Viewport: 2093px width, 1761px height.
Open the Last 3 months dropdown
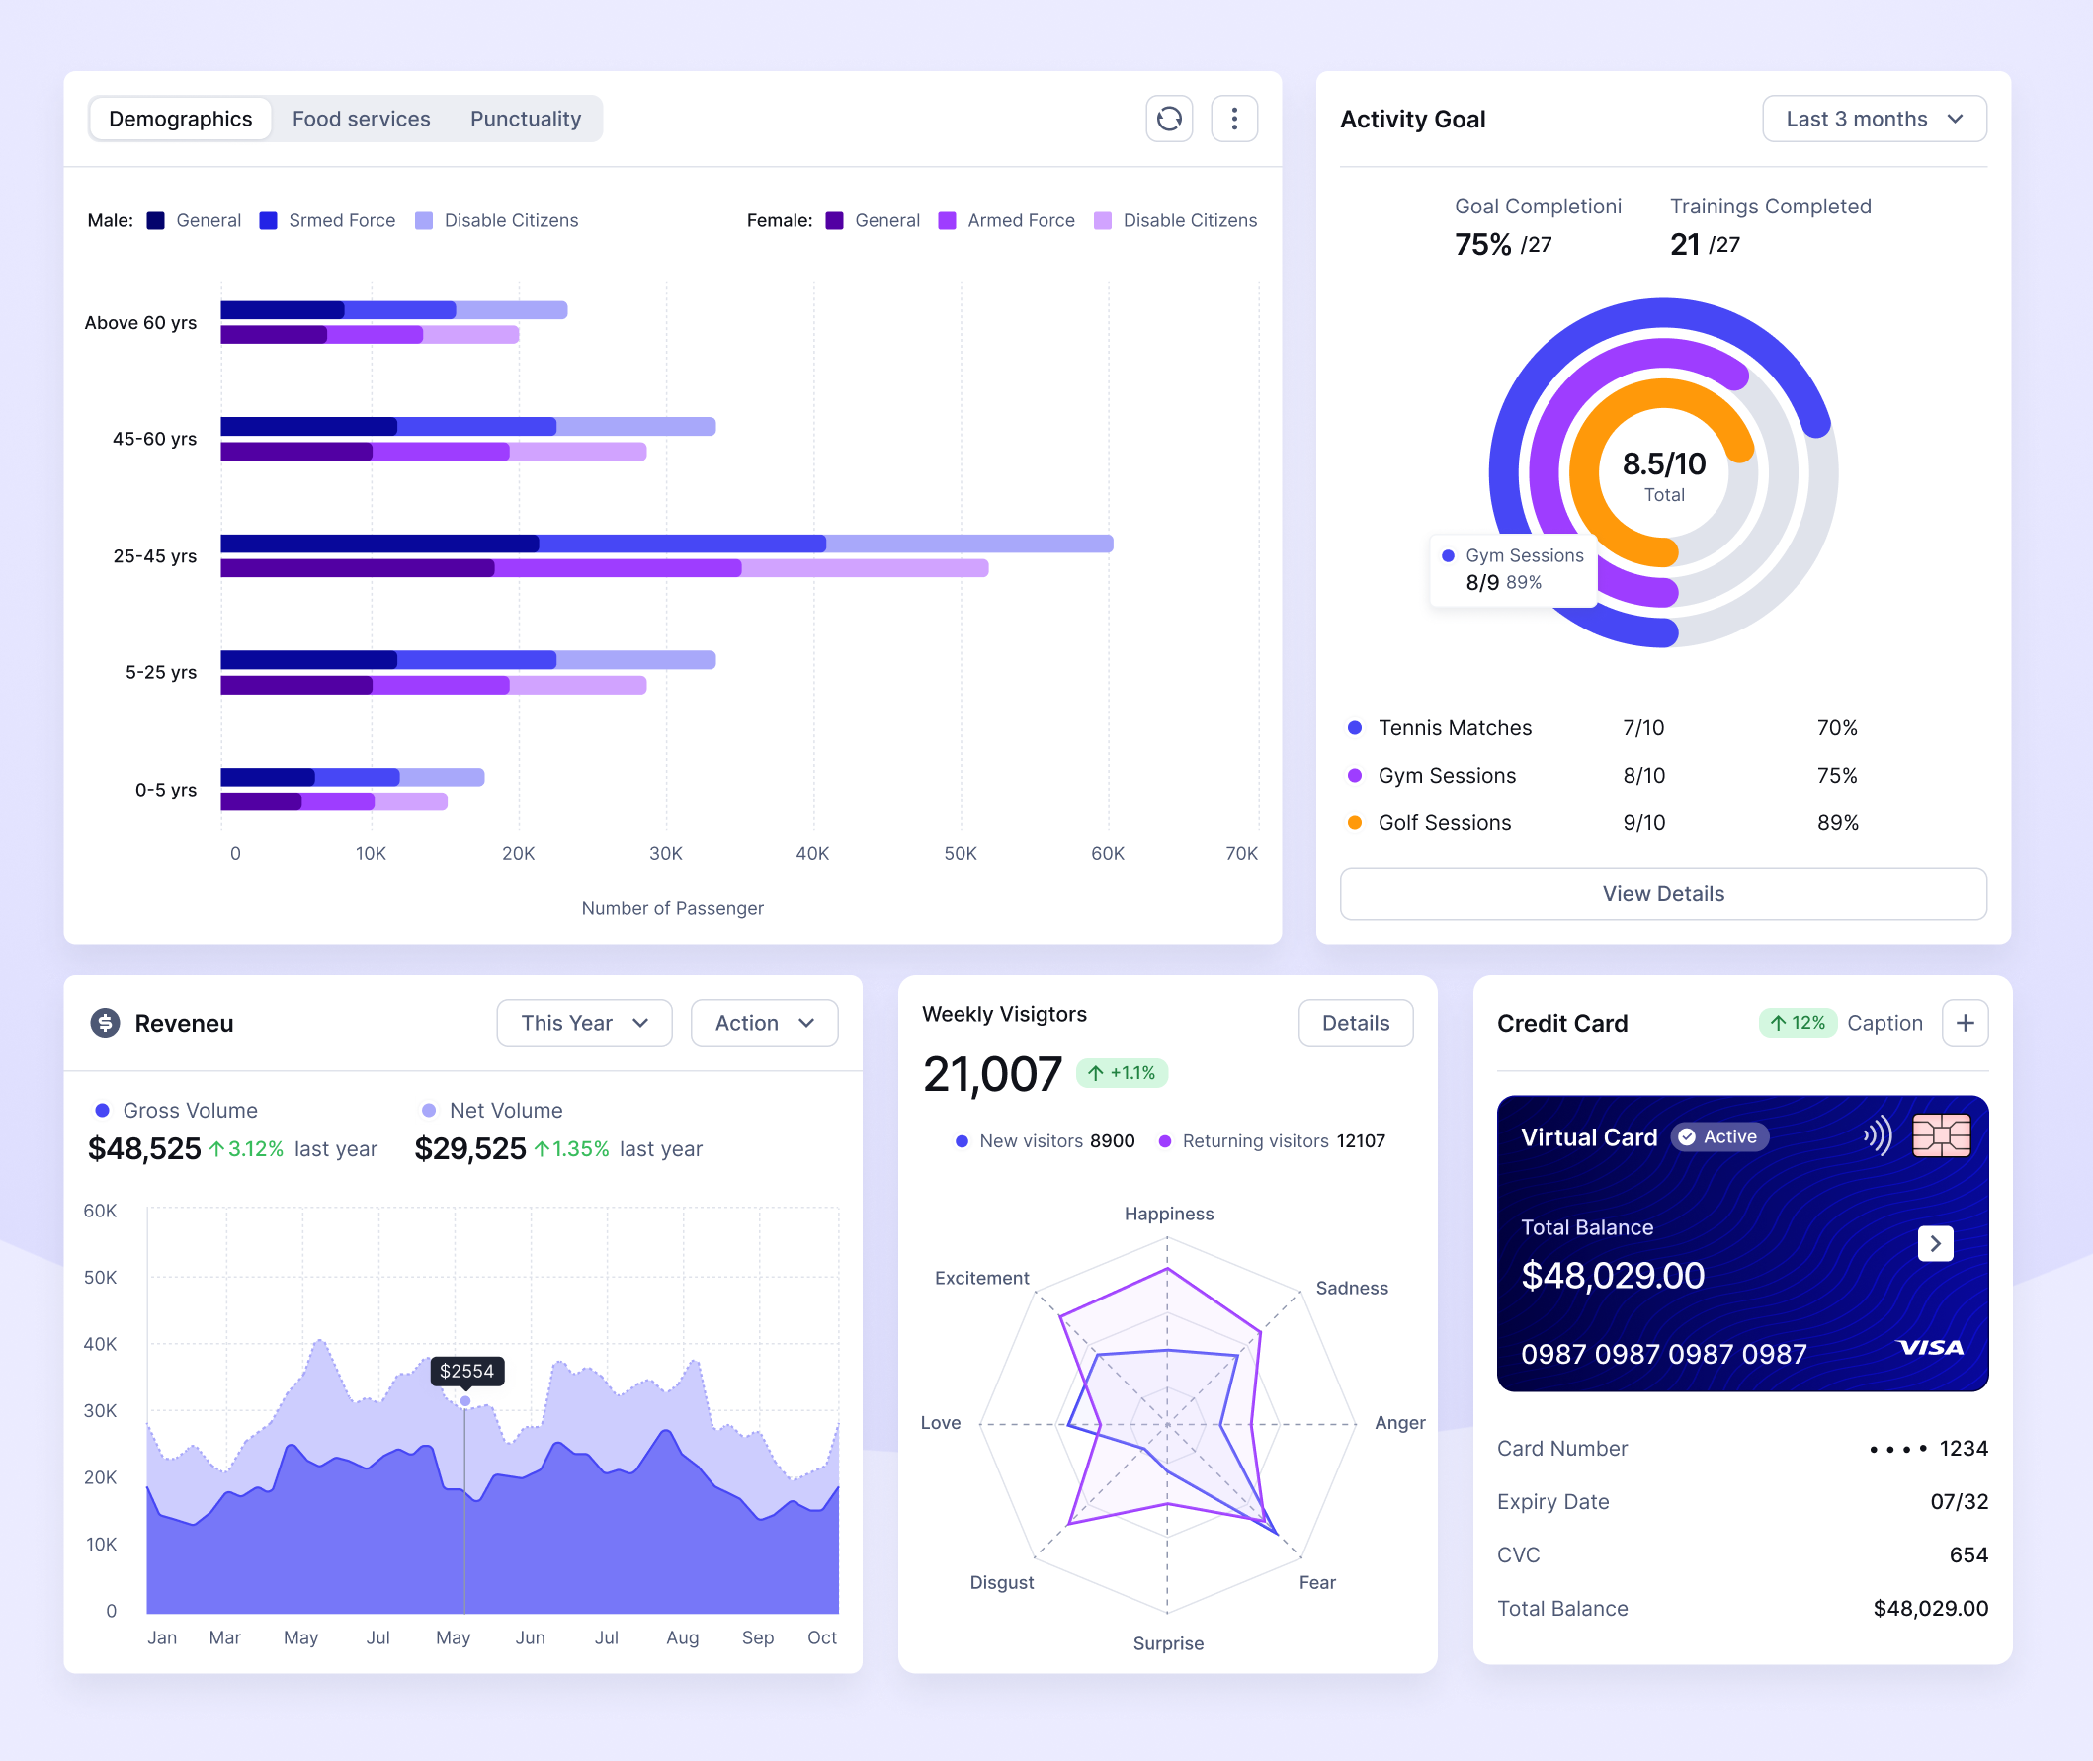[x=1874, y=118]
